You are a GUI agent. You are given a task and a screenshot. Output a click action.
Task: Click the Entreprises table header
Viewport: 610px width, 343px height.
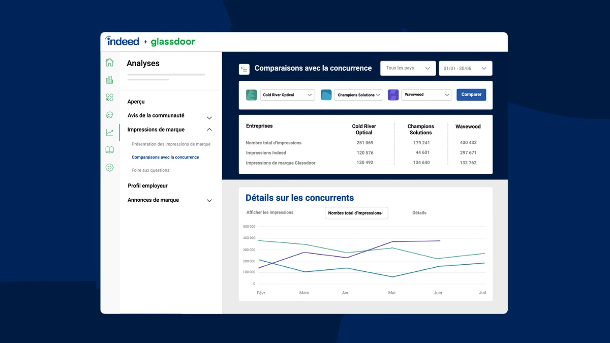pos(259,126)
